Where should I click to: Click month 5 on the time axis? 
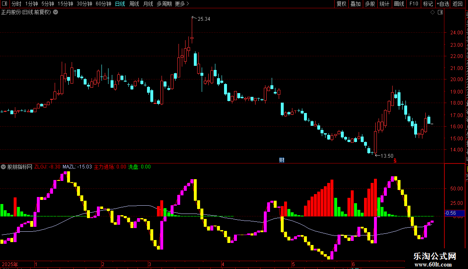[293, 264]
